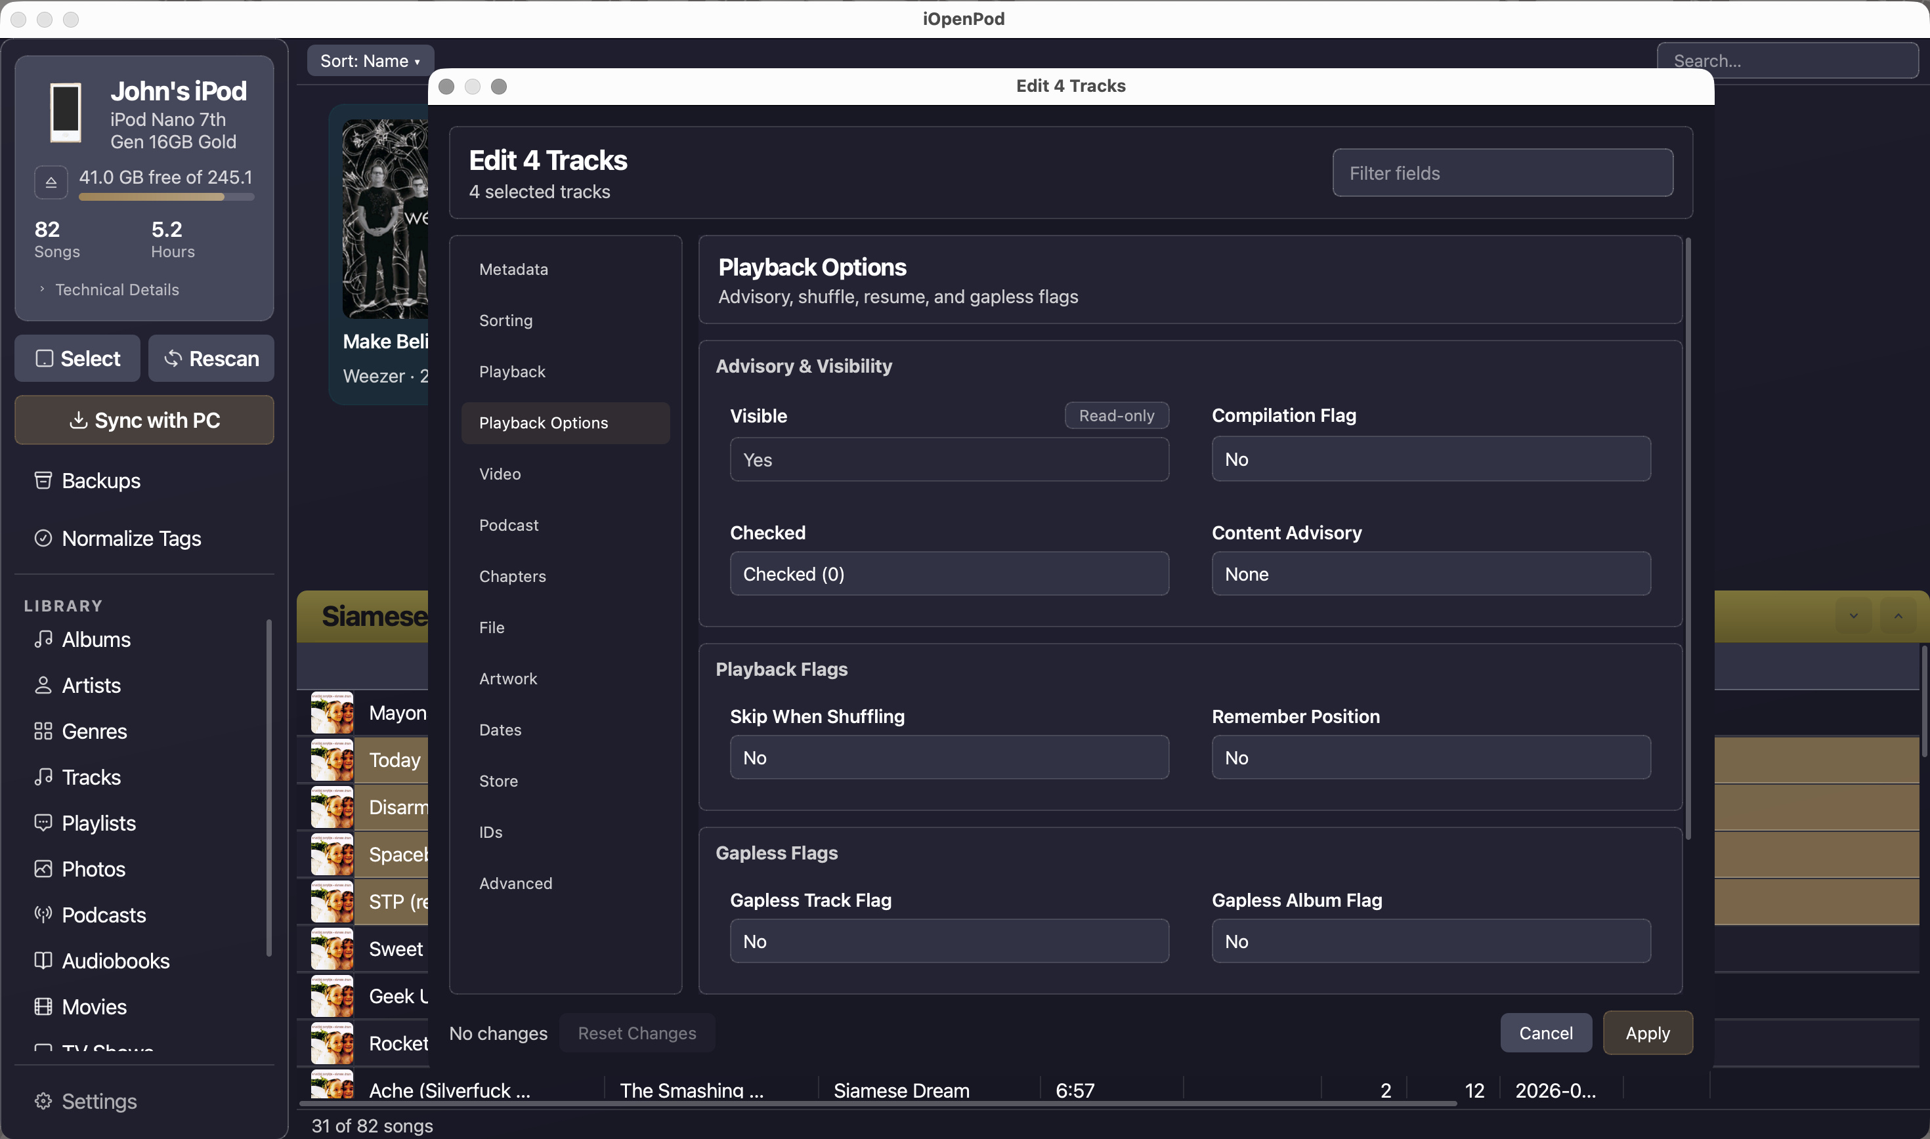The image size is (1930, 1139).
Task: Click the Ache (Silverfuck ... track title
Action: point(450,1090)
